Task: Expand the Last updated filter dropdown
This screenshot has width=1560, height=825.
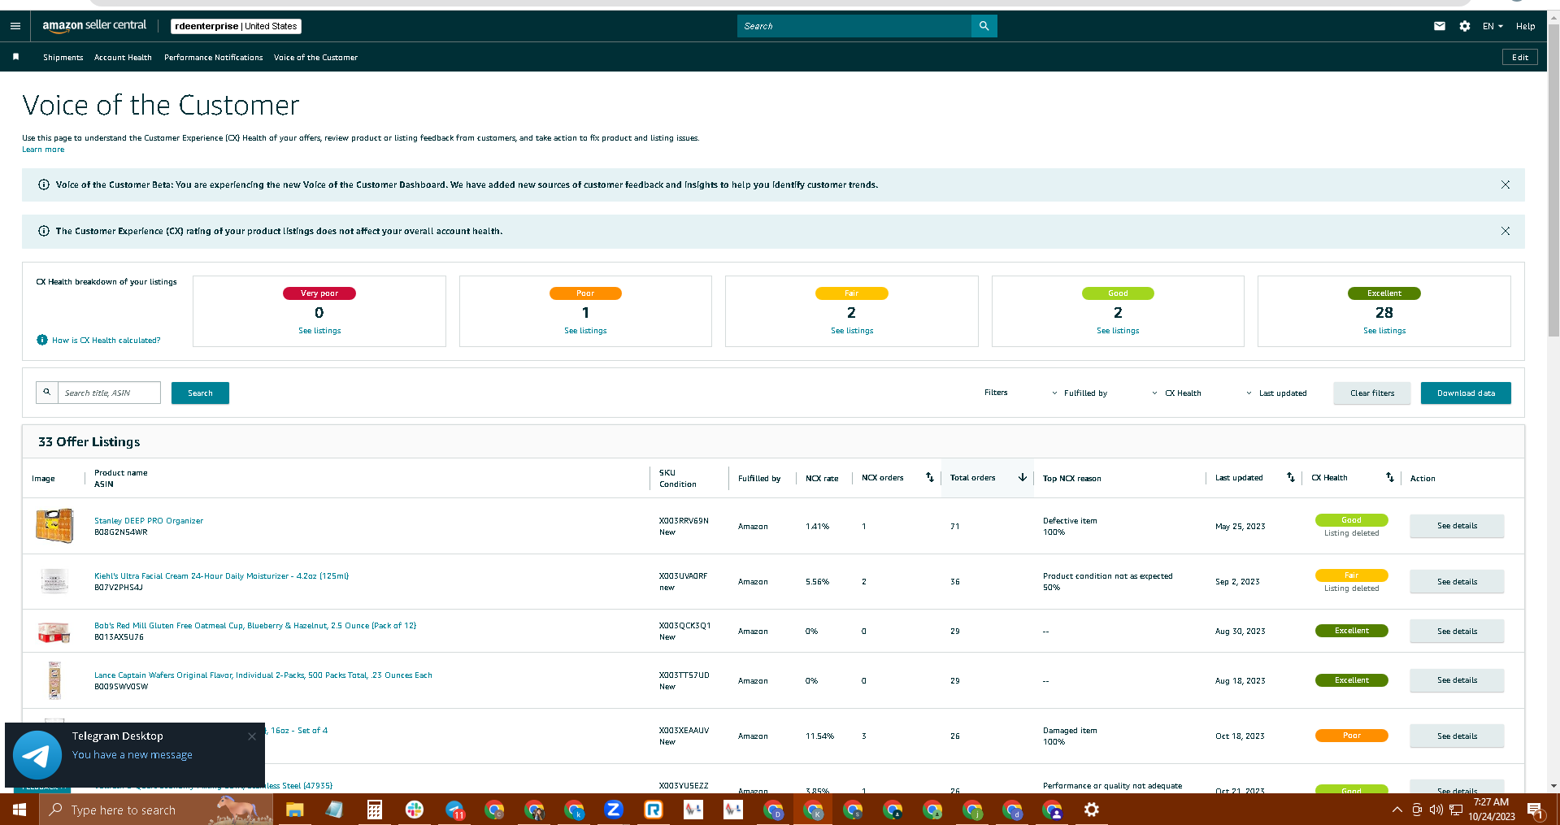Action: coord(1276,393)
